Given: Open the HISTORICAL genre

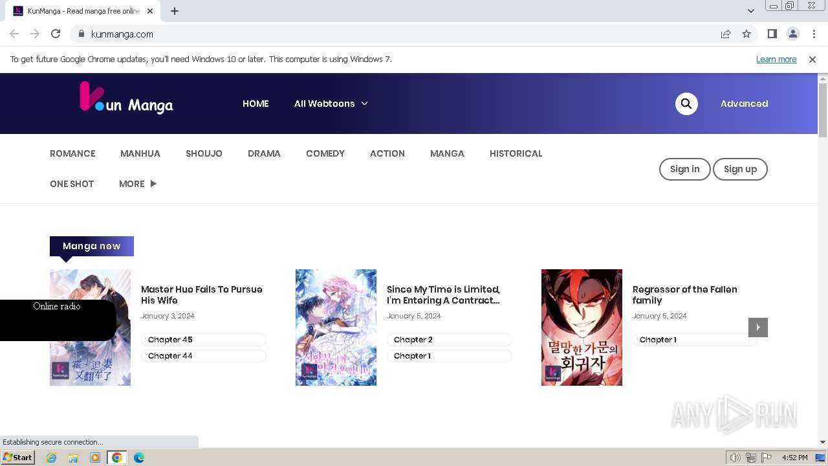Looking at the screenshot, I should coord(516,153).
